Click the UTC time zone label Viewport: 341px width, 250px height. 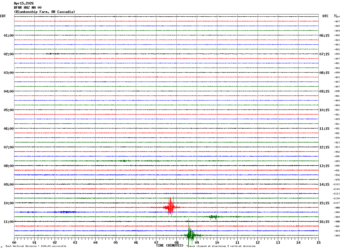click(x=325, y=16)
